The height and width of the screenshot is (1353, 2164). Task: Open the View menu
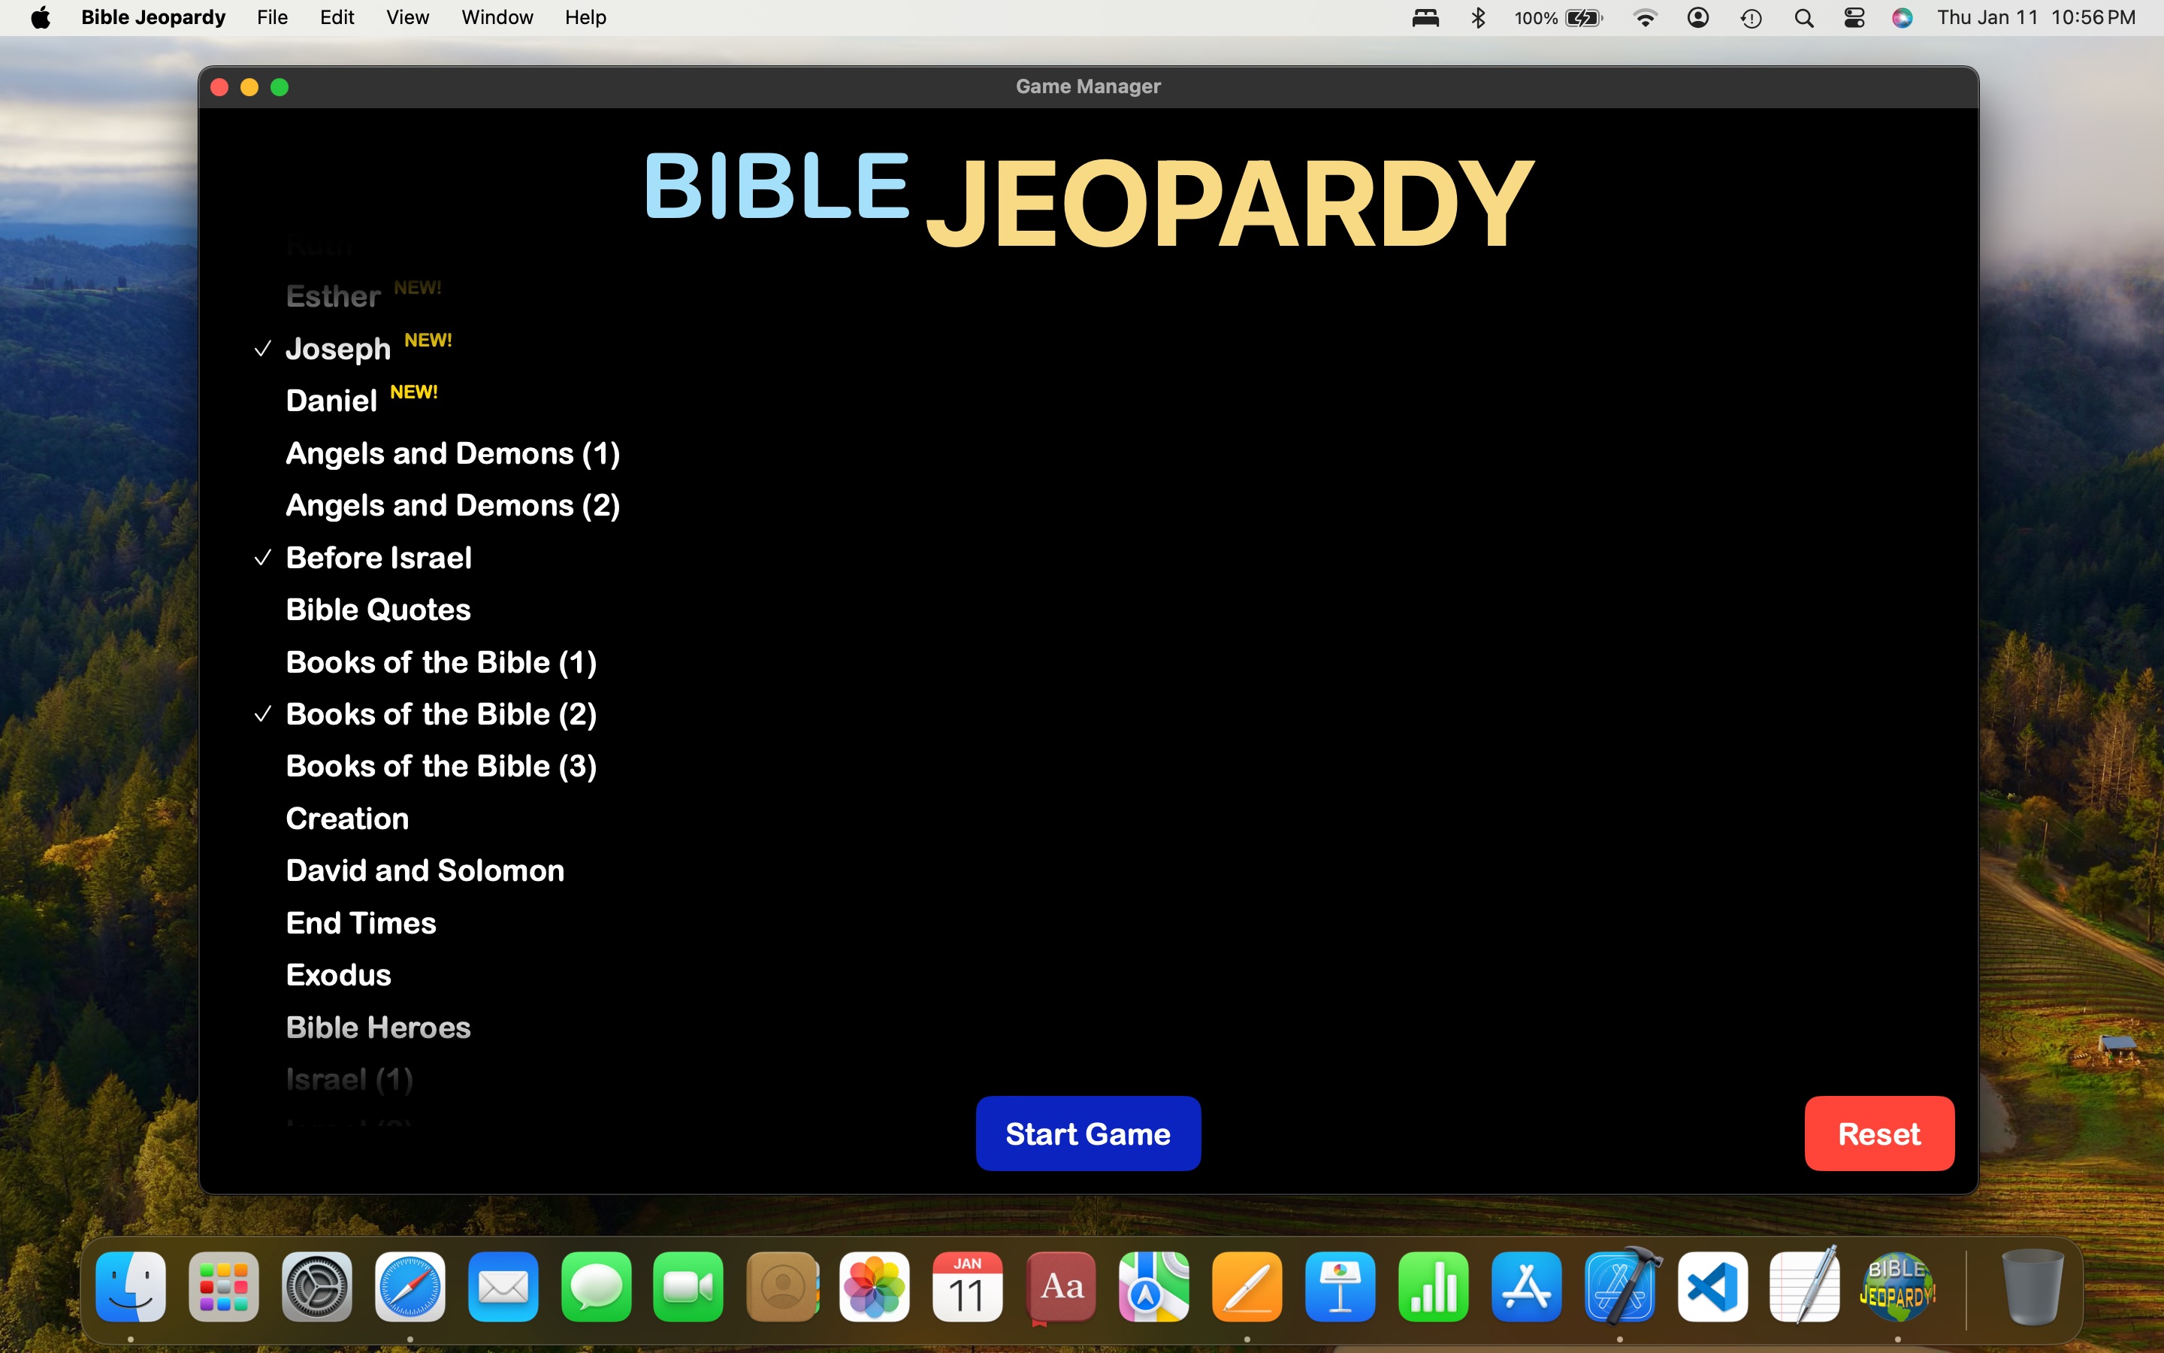tap(408, 18)
